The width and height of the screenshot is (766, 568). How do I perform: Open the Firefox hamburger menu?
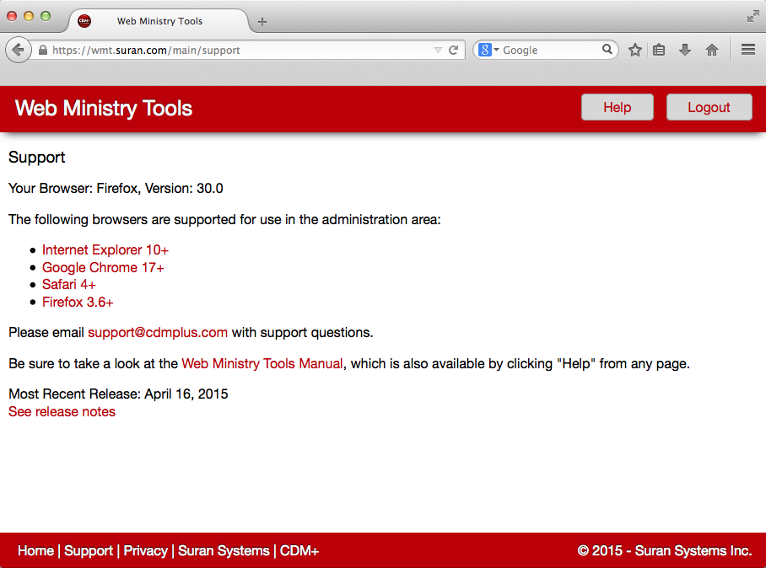pos(747,51)
